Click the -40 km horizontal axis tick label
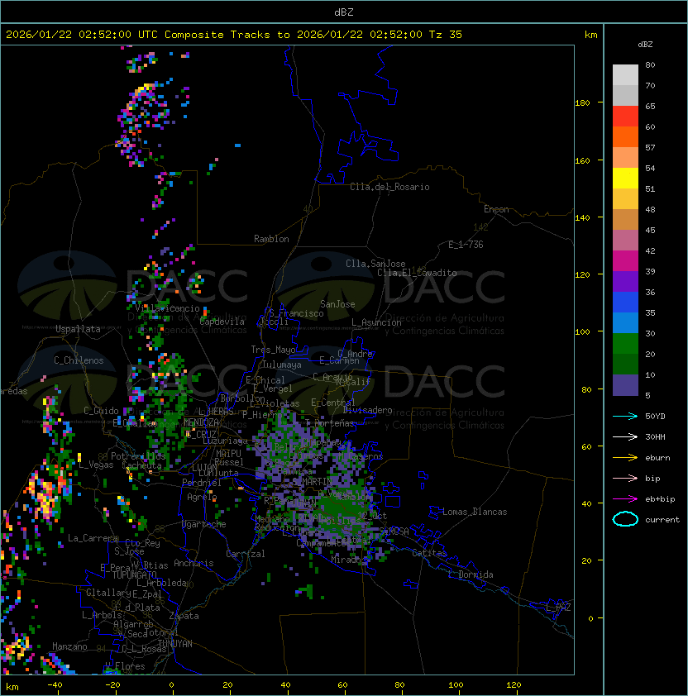 tap(55, 685)
